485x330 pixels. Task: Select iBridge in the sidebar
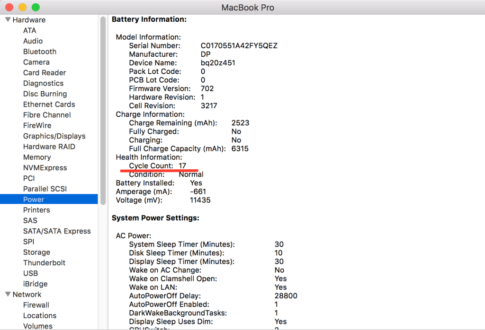(x=35, y=284)
